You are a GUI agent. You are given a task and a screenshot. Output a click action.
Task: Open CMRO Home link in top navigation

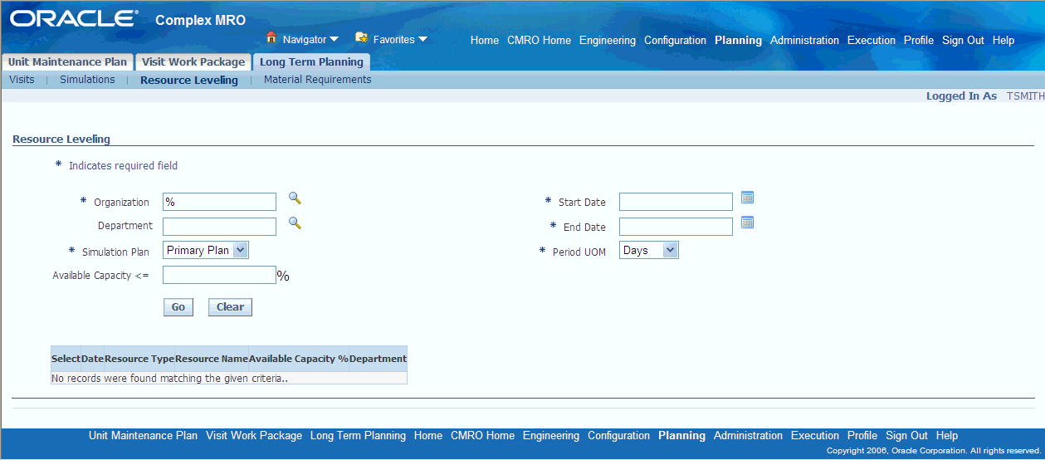click(x=540, y=40)
